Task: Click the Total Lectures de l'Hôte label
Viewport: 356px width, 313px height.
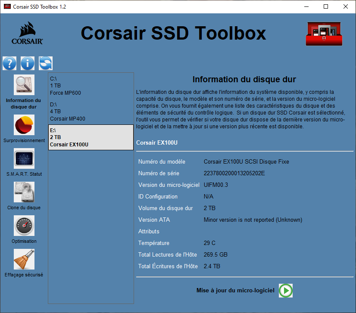Action: 168,254
